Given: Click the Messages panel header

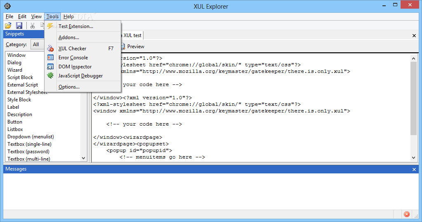Looking at the screenshot, I should (211, 169).
